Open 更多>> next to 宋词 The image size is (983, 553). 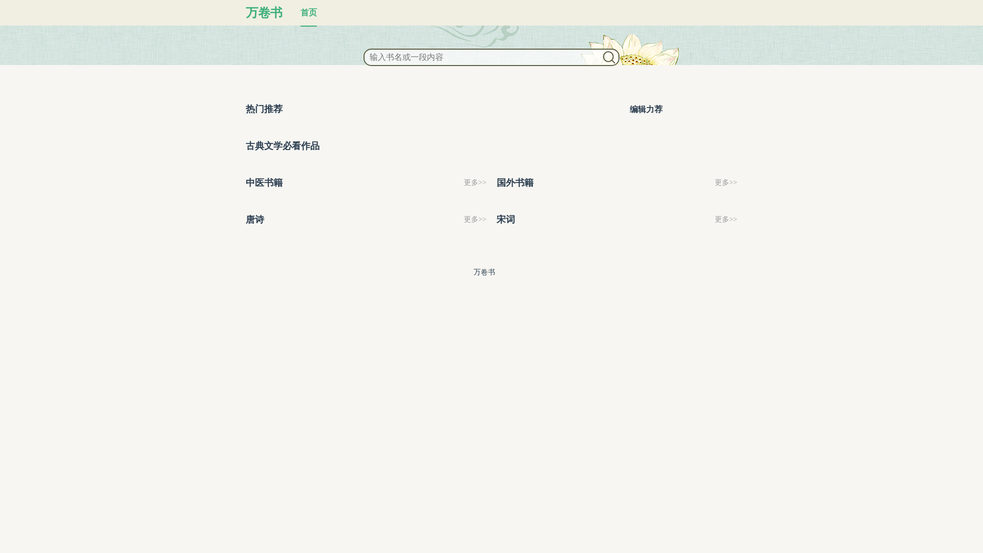(725, 220)
